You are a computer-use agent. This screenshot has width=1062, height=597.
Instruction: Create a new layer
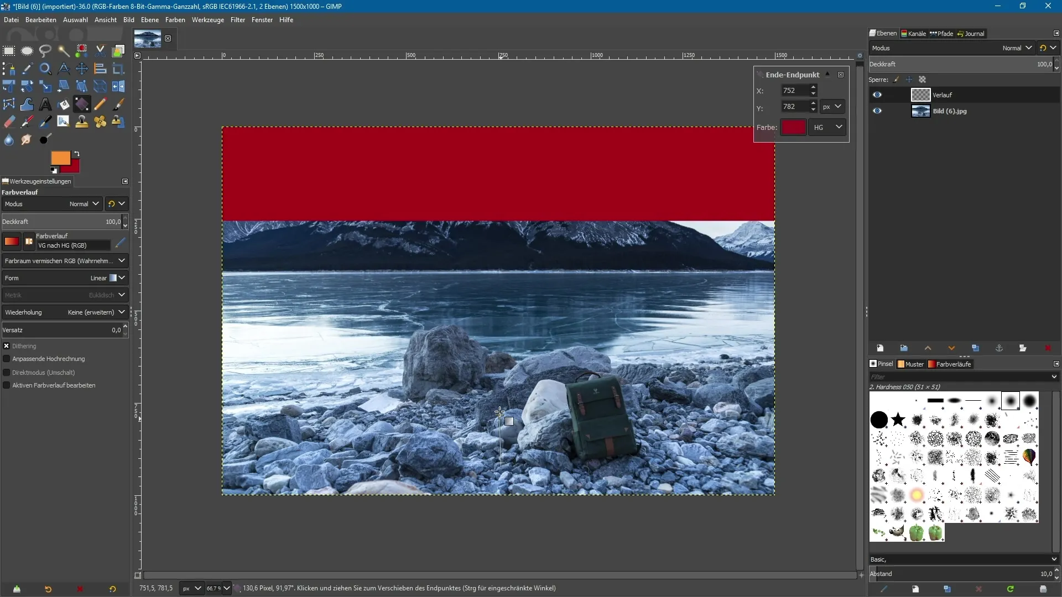(880, 348)
